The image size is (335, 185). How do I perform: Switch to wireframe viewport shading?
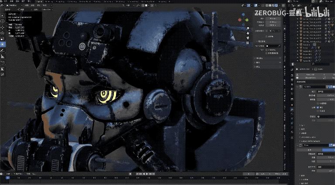point(267,5)
